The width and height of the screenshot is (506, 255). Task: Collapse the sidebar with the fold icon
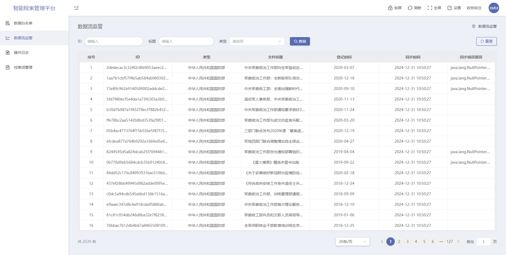coord(76,8)
